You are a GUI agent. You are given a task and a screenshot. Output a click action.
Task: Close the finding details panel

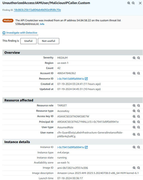[140, 3]
